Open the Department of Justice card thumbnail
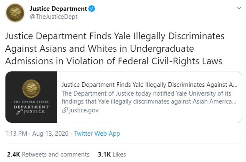The width and height of the screenshot is (246, 162). [31, 97]
